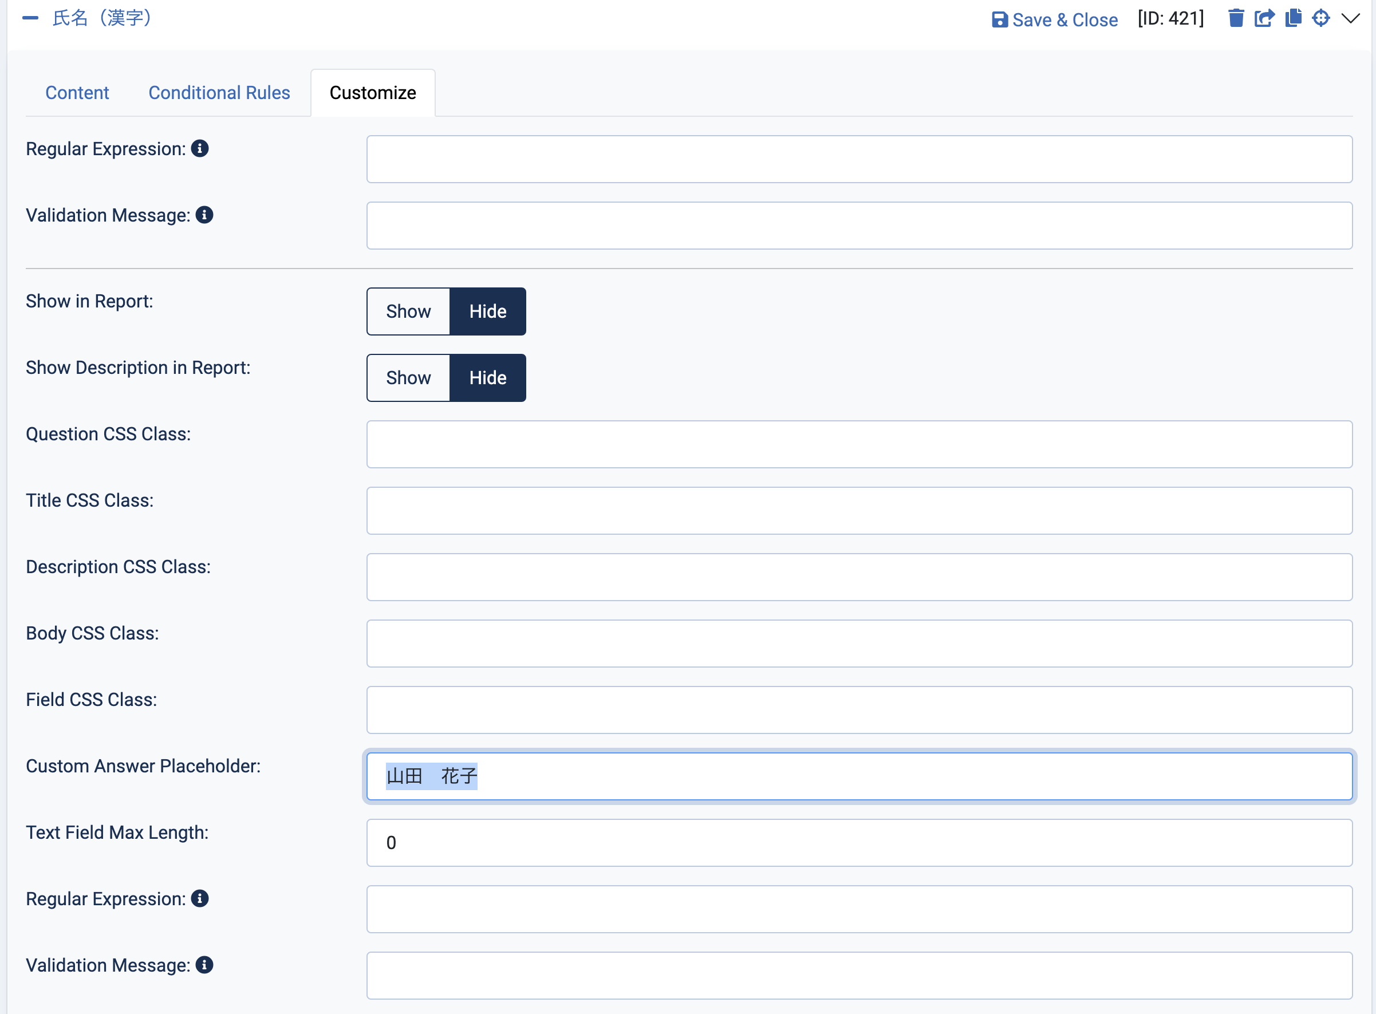The height and width of the screenshot is (1014, 1376).
Task: Click info icon beside bottom Validation Message
Action: coord(204,965)
